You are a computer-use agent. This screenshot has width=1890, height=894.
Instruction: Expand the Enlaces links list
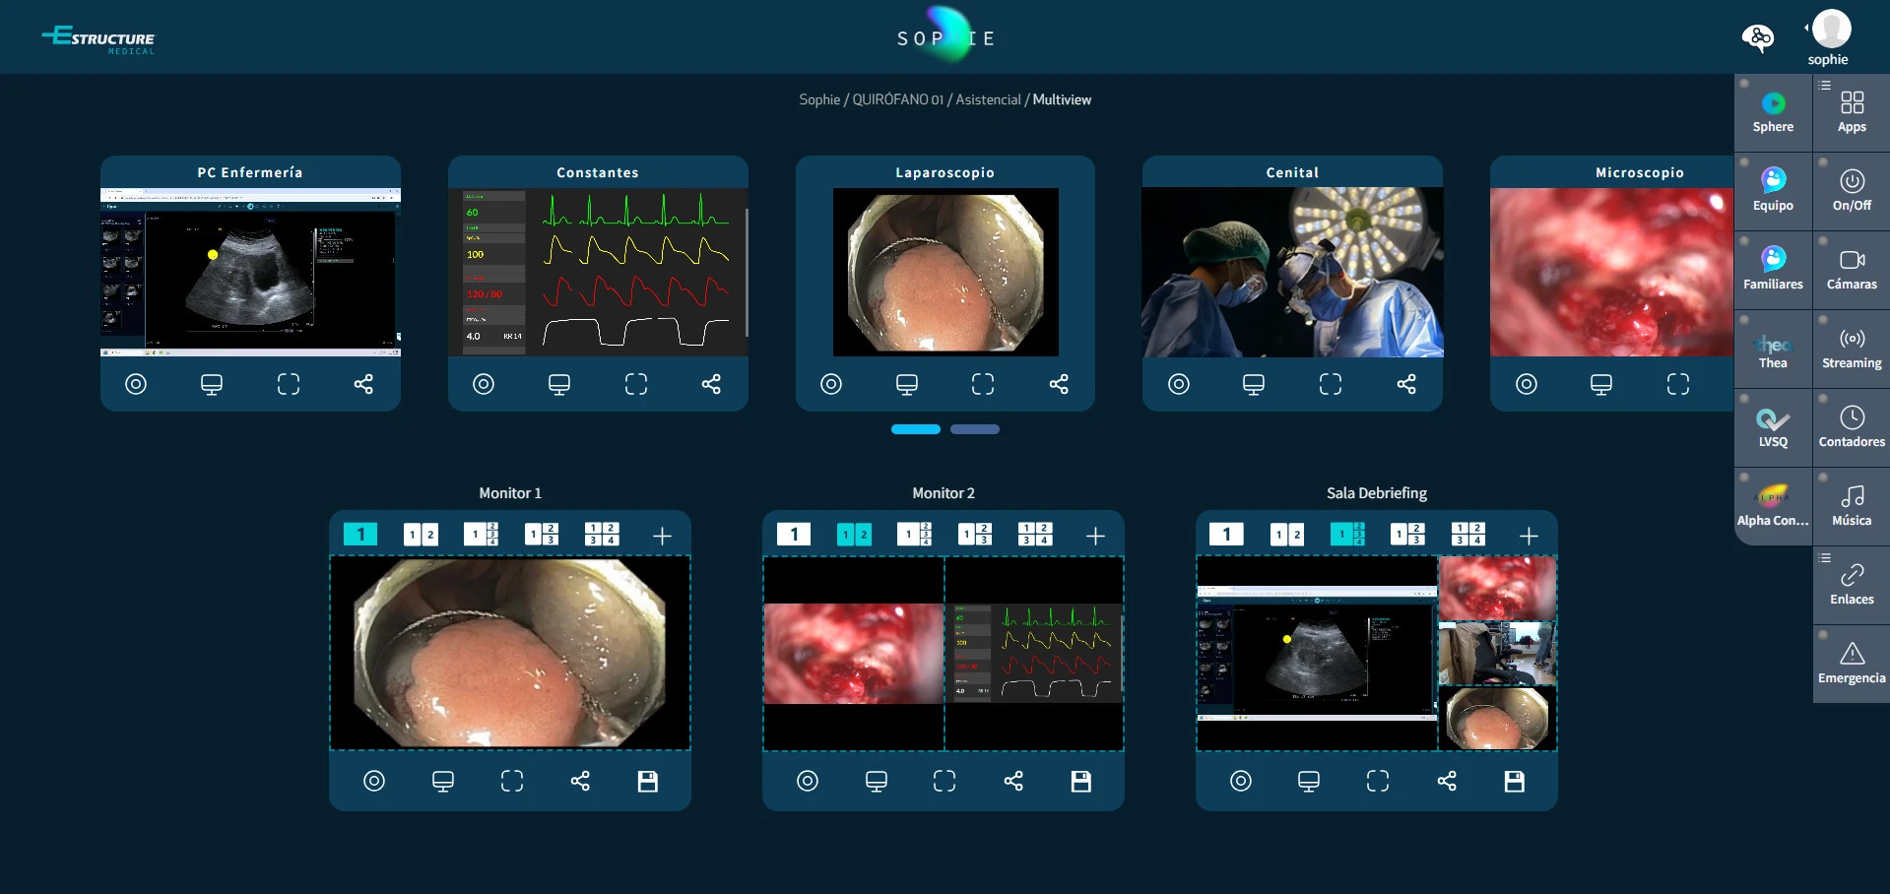pyautogui.click(x=1824, y=558)
